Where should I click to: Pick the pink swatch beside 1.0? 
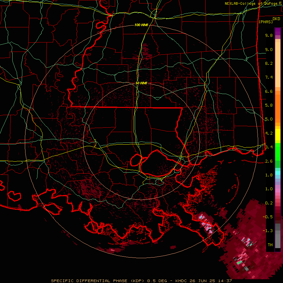[278, 191]
